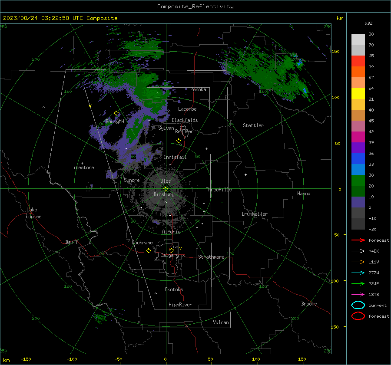Click the Okotoks city label
Viewport: 391px width, 365px height.
coord(174,289)
